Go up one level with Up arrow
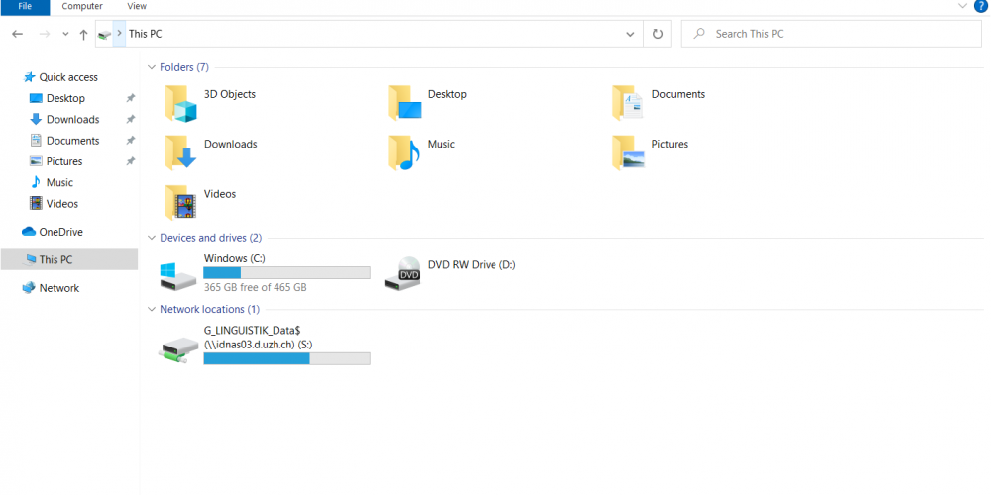The image size is (991, 495). point(84,34)
